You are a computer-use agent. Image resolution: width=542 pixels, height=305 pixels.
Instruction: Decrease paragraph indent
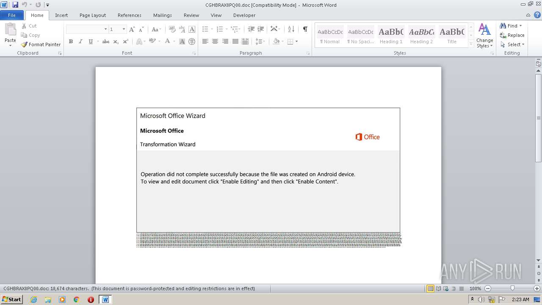(x=251, y=29)
